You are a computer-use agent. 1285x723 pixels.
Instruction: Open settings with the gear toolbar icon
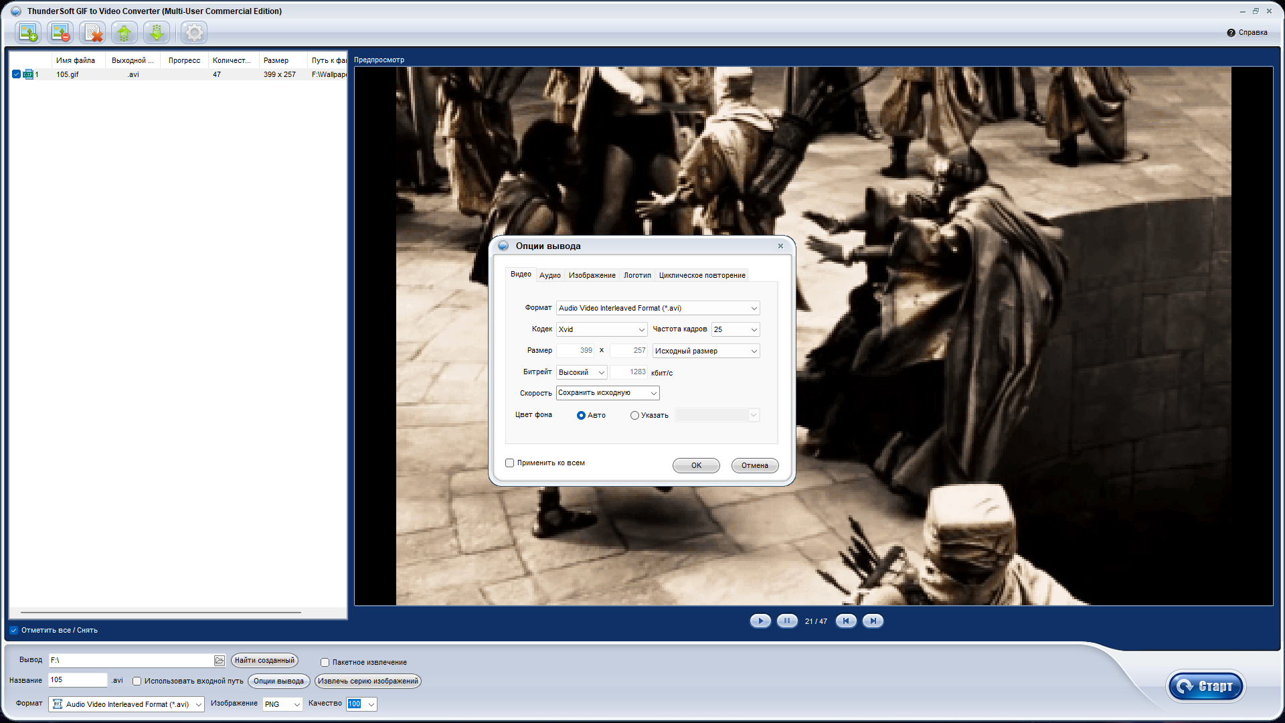pyautogui.click(x=194, y=32)
